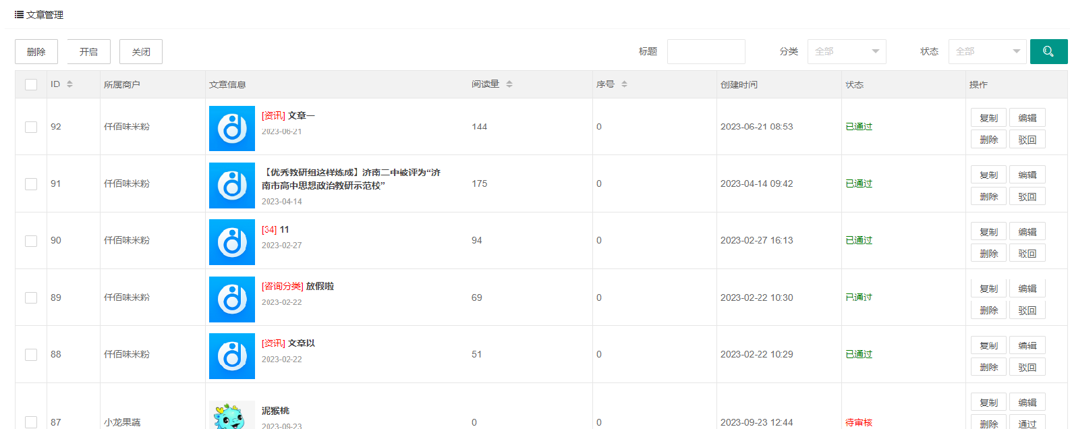Toggle the select-all checkbox in table header
Image resolution: width=1070 pixels, height=429 pixels.
[x=31, y=84]
